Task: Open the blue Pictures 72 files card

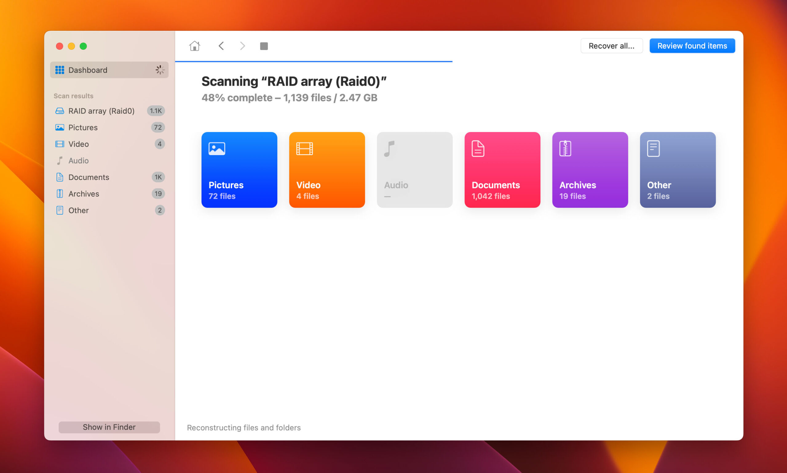Action: coord(239,170)
